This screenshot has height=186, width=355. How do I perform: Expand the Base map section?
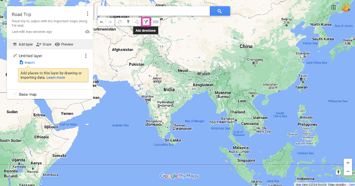[x=15, y=94]
